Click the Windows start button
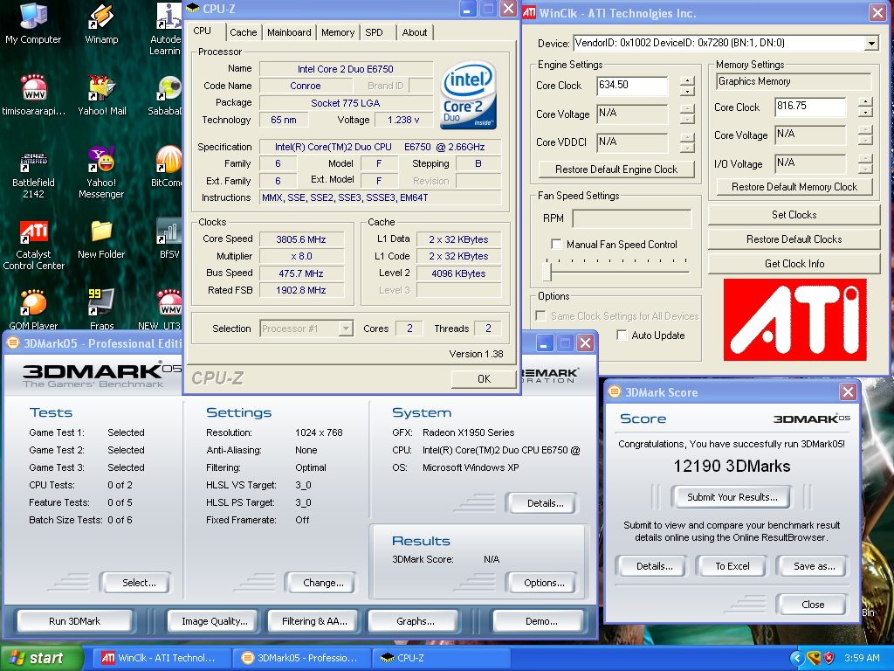Image resolution: width=894 pixels, height=671 pixels. tap(41, 658)
